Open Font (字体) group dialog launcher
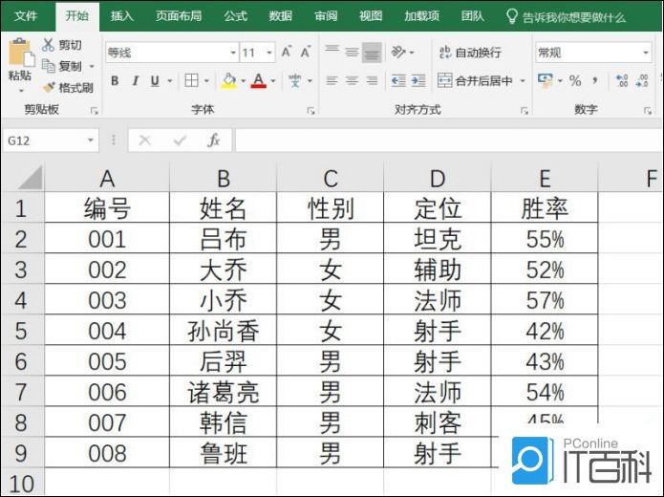This screenshot has width=664, height=497. (311, 111)
